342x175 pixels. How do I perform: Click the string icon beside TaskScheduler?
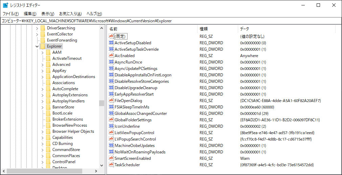(x=111, y=165)
